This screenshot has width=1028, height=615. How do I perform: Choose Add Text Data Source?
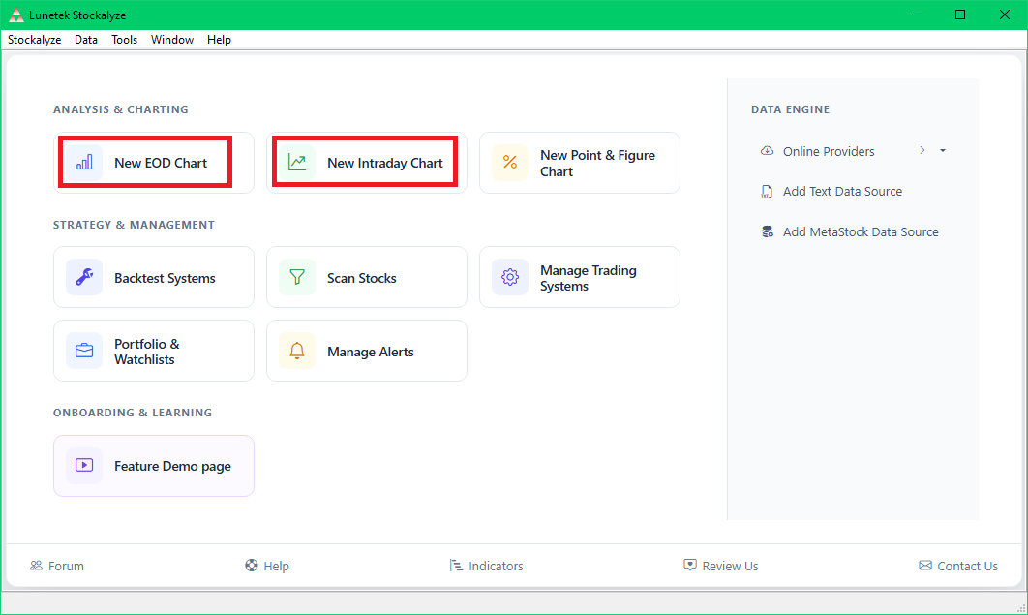[x=841, y=192]
